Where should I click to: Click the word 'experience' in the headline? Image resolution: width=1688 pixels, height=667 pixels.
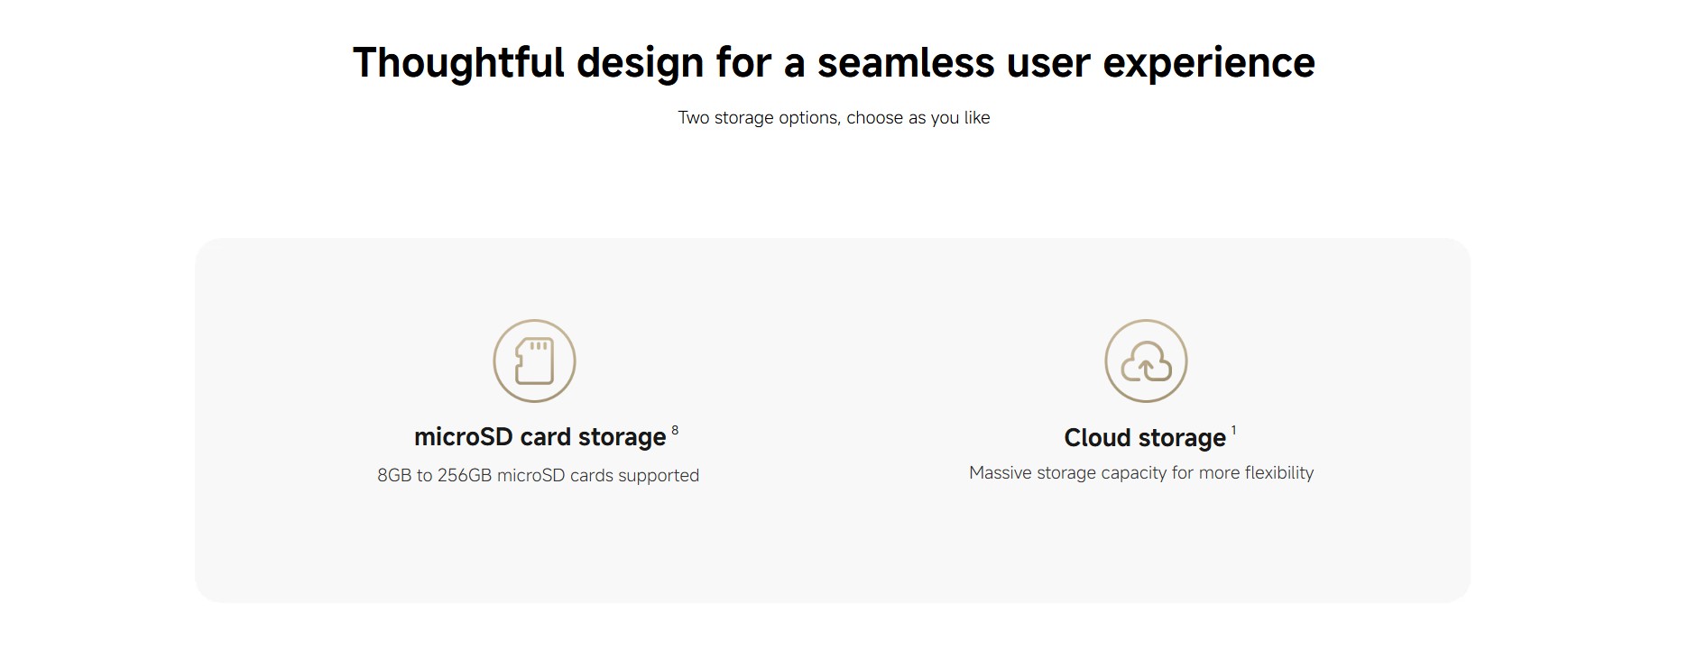coord(1209,65)
